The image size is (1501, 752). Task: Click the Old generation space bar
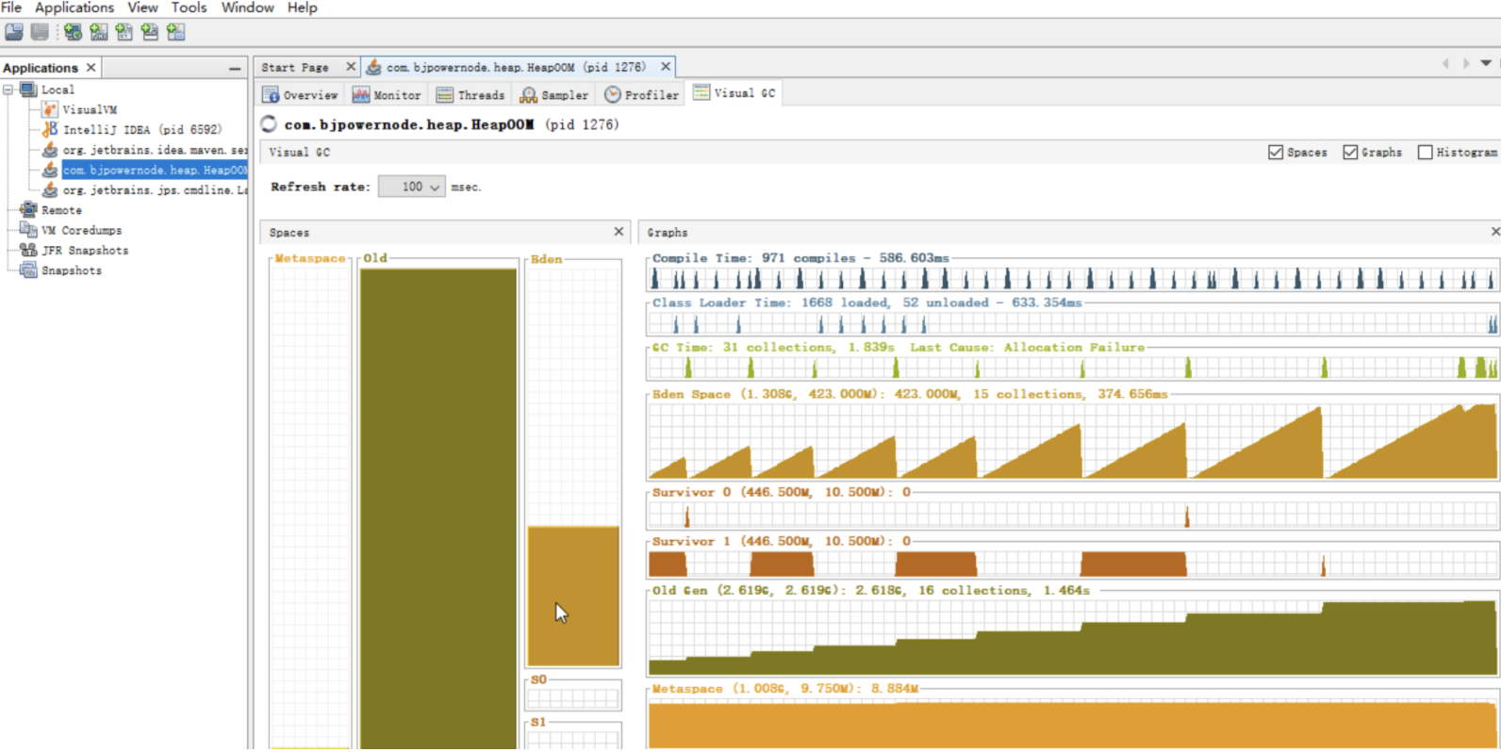(x=438, y=509)
